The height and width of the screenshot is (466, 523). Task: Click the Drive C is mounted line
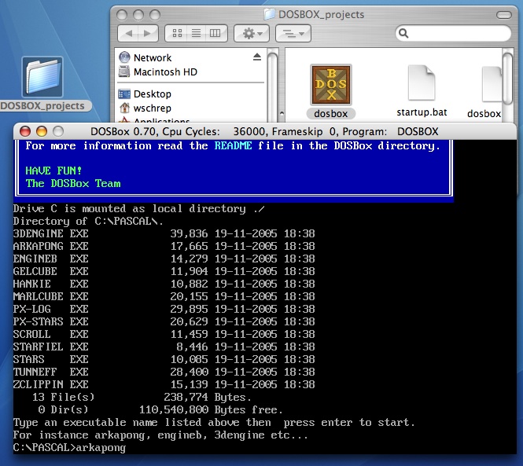pyautogui.click(x=139, y=209)
